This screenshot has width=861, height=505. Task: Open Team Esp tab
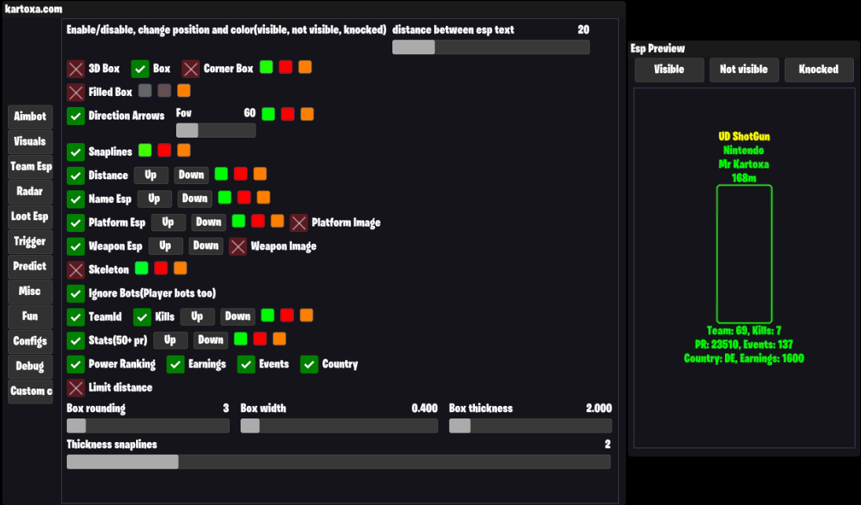(30, 167)
